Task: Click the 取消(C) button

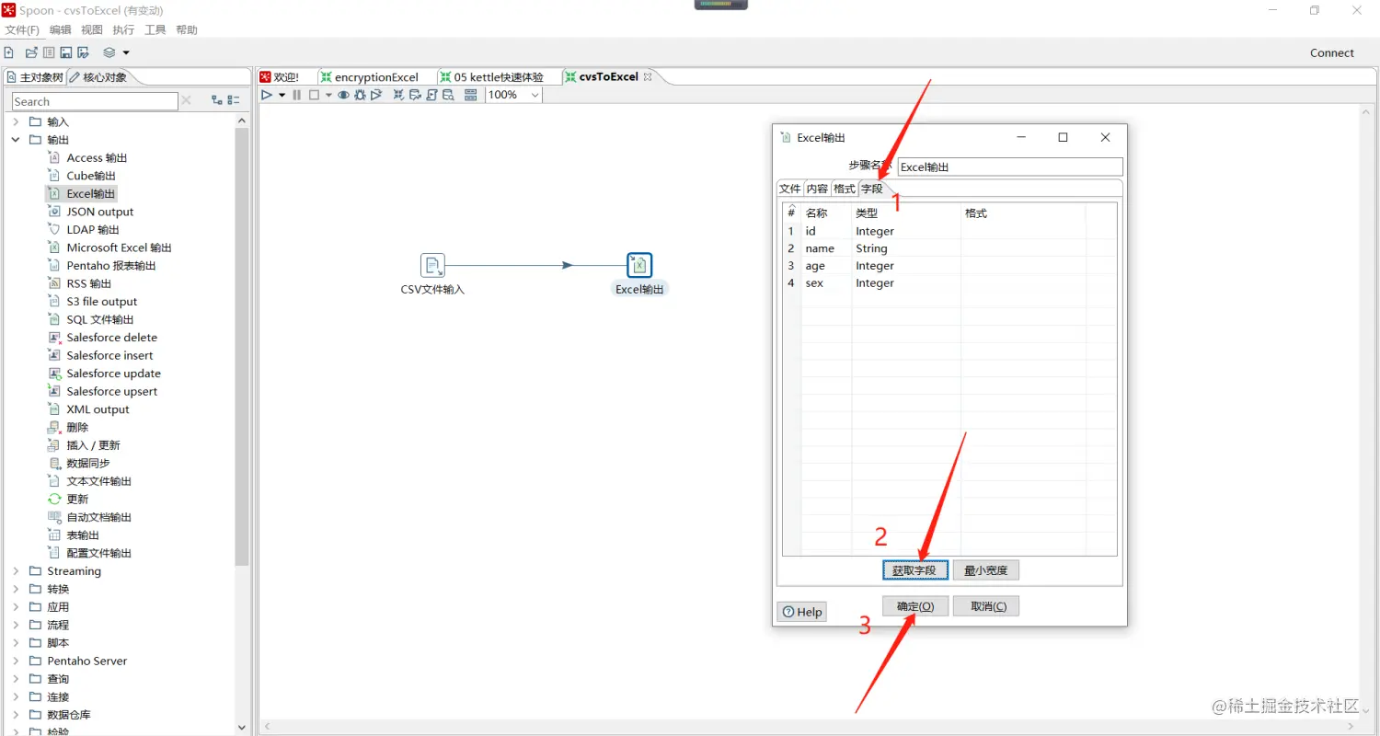Action: [x=986, y=606]
